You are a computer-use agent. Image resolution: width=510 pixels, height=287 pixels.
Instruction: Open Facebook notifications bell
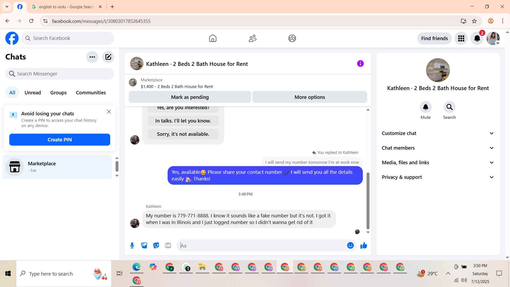[477, 39]
